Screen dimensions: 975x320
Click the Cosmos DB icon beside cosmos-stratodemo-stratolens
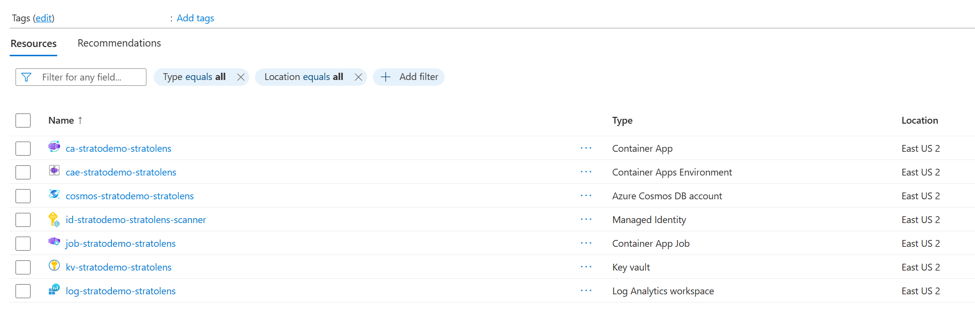coord(54,194)
